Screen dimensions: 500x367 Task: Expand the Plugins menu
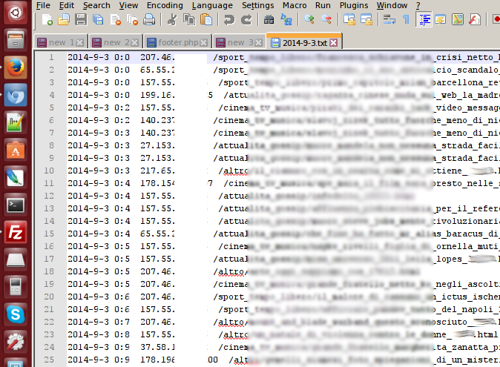tap(353, 5)
